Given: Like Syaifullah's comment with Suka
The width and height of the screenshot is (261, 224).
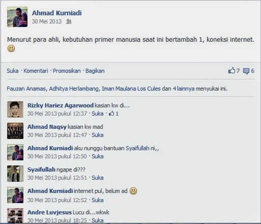Looking at the screenshot, I should point(98,178).
